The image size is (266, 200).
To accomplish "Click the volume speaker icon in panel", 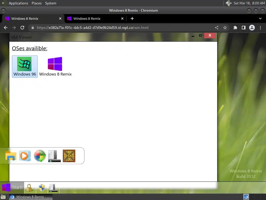I will [x=229, y=3].
